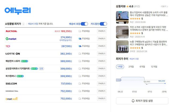Click 구매하기 for 파크컴퍼니
The width and height of the screenshot is (171, 112).
pyautogui.click(x=102, y=76)
